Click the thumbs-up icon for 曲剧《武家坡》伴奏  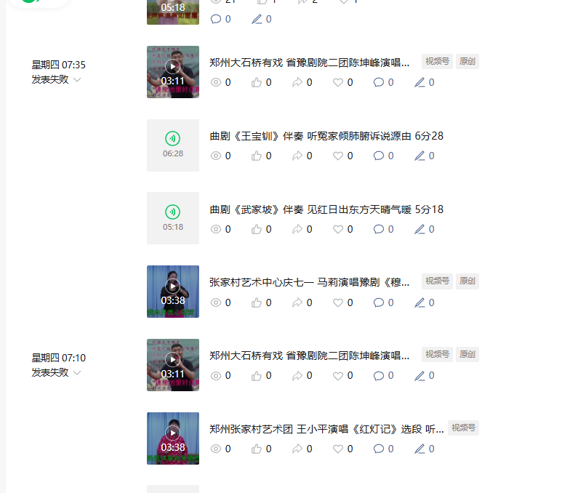(256, 229)
